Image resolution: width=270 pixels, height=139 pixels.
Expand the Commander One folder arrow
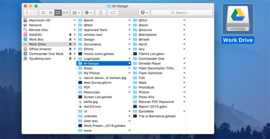click(x=184, y=59)
